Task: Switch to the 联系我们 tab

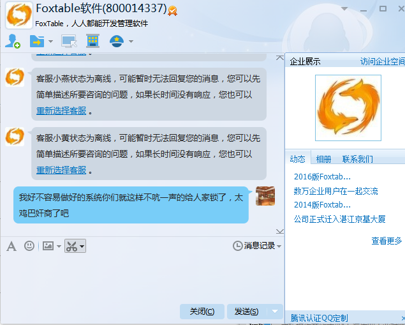Action: pyautogui.click(x=357, y=159)
